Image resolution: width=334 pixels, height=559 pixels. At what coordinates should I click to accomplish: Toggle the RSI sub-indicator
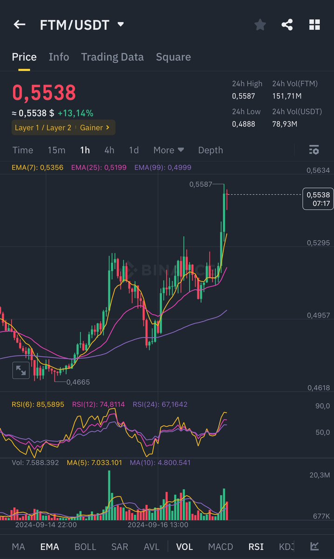(256, 547)
